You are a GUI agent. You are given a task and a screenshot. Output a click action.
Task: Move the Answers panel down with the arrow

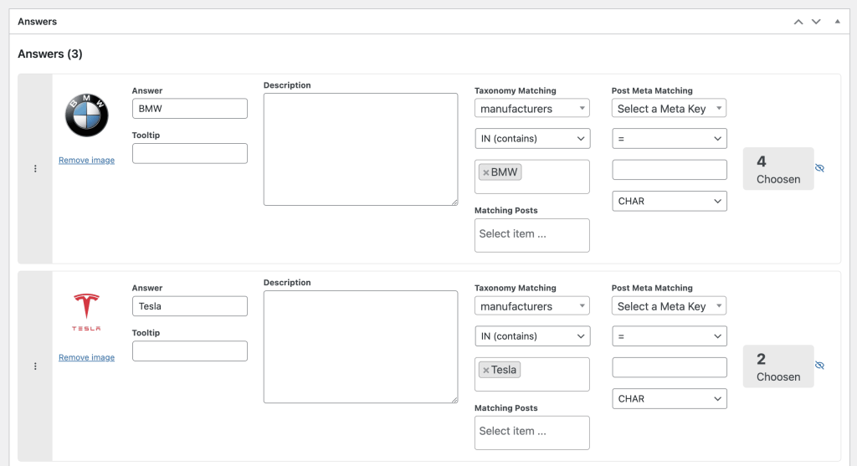[817, 22]
